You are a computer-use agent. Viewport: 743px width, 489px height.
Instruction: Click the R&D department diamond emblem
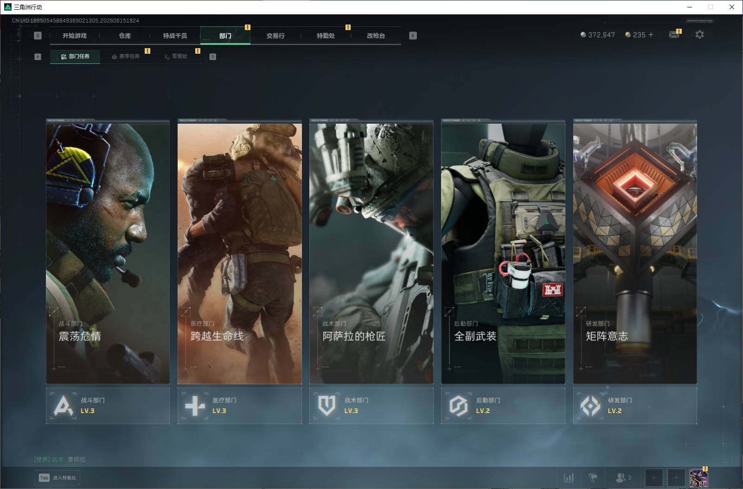click(x=590, y=406)
